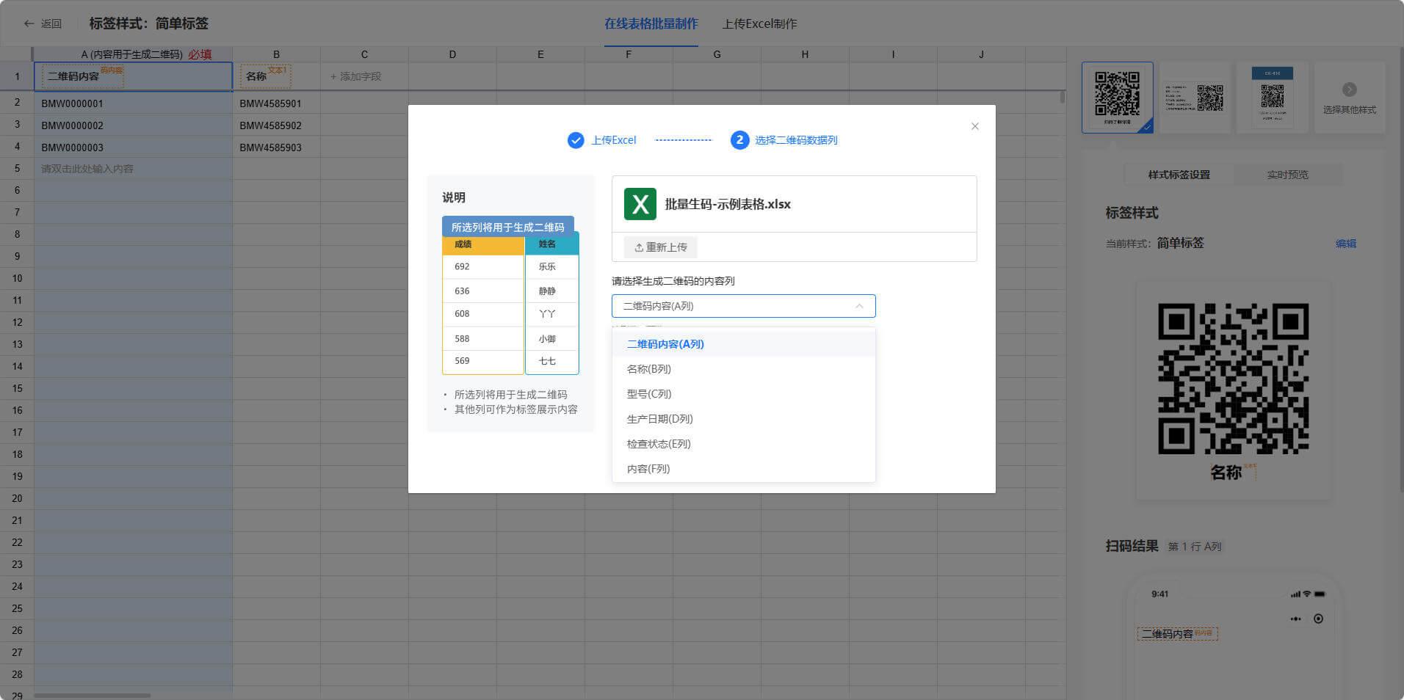Select 名称(B列) from the dropdown list

point(648,369)
